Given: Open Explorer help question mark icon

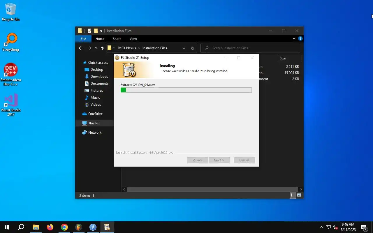Looking at the screenshot, I should (x=300, y=38).
